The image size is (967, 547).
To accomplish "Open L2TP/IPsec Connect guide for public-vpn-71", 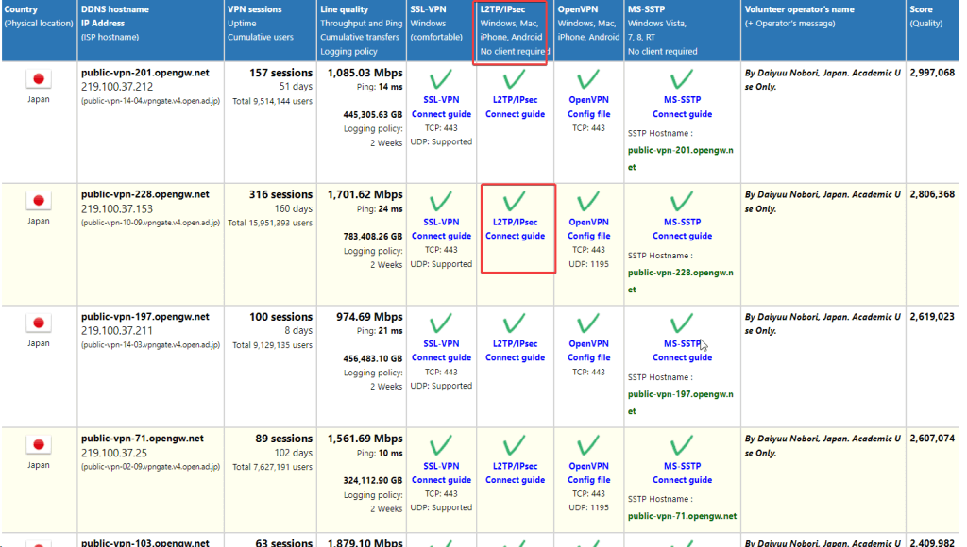I will pyautogui.click(x=515, y=480).
